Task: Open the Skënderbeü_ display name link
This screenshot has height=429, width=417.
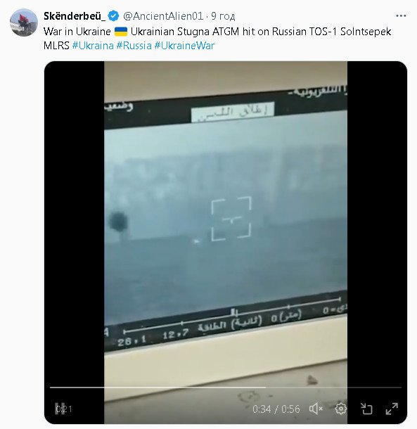Action: (75, 16)
